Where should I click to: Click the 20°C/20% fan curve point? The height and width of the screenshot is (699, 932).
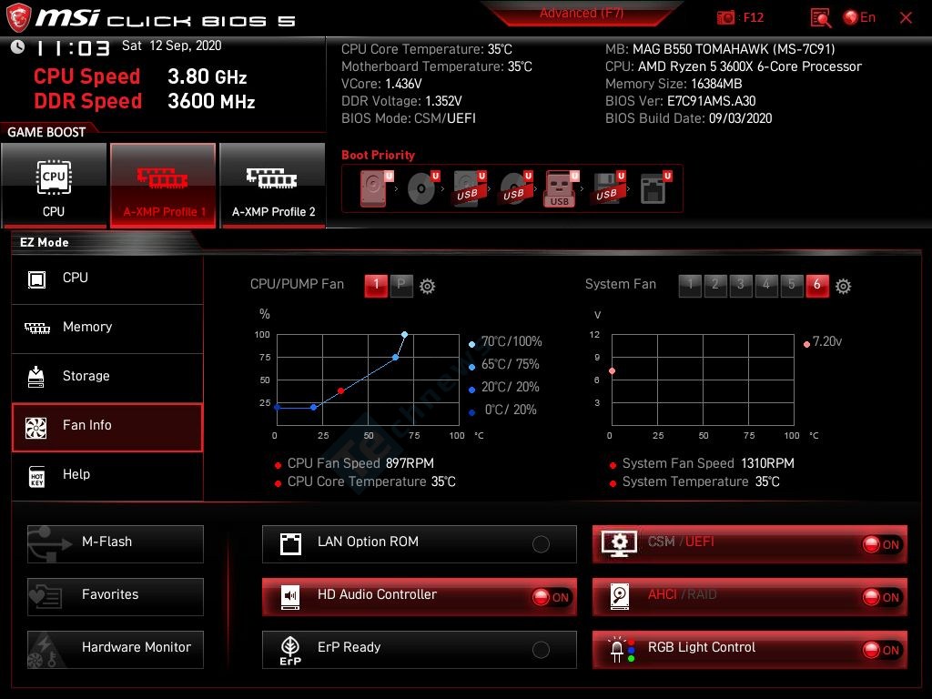point(314,407)
